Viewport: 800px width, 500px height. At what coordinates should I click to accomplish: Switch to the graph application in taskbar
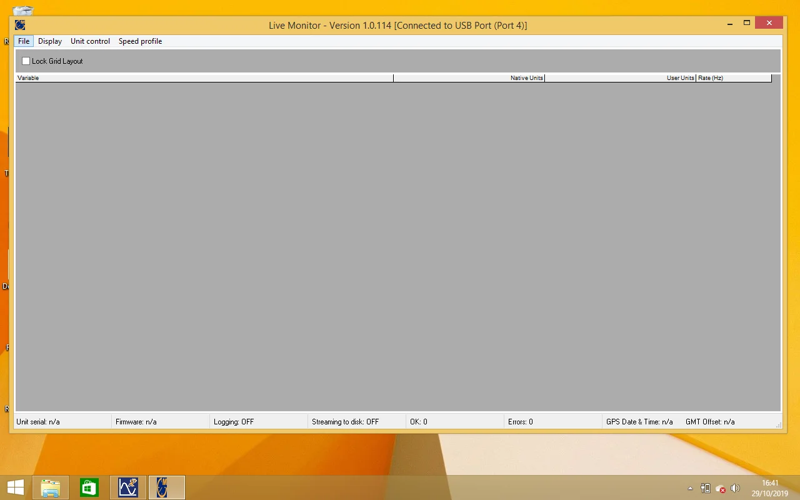click(128, 487)
